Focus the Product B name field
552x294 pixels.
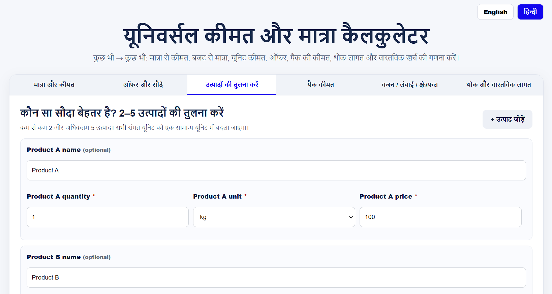pos(276,278)
